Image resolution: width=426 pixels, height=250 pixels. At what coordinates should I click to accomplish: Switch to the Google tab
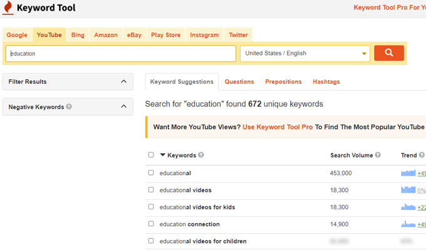[x=17, y=35]
